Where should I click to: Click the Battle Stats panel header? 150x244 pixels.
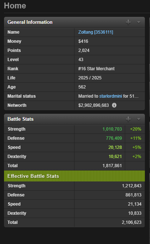click(74, 119)
